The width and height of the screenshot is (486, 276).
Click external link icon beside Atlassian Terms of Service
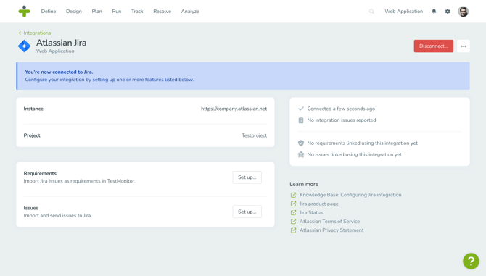pos(293,222)
